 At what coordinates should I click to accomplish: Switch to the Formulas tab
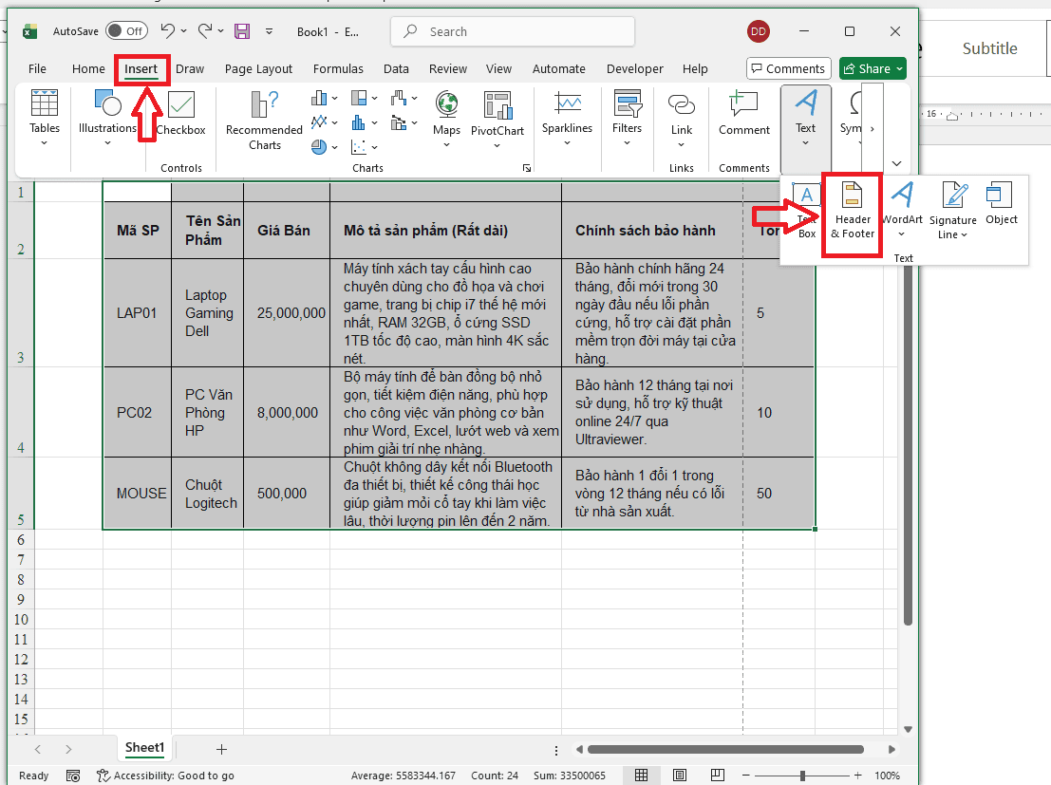[x=338, y=68]
